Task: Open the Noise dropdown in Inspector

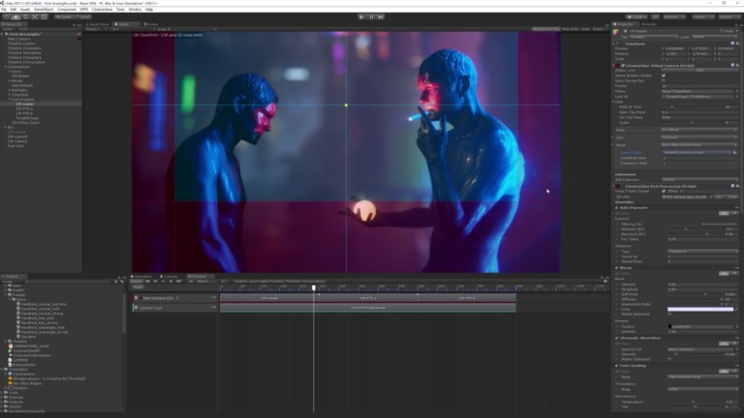Action: 699,144
